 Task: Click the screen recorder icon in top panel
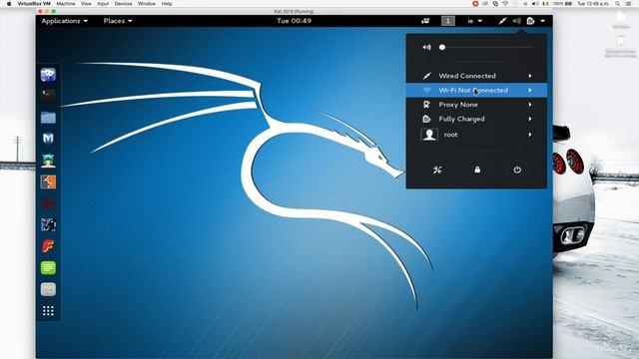pyautogui.click(x=425, y=21)
